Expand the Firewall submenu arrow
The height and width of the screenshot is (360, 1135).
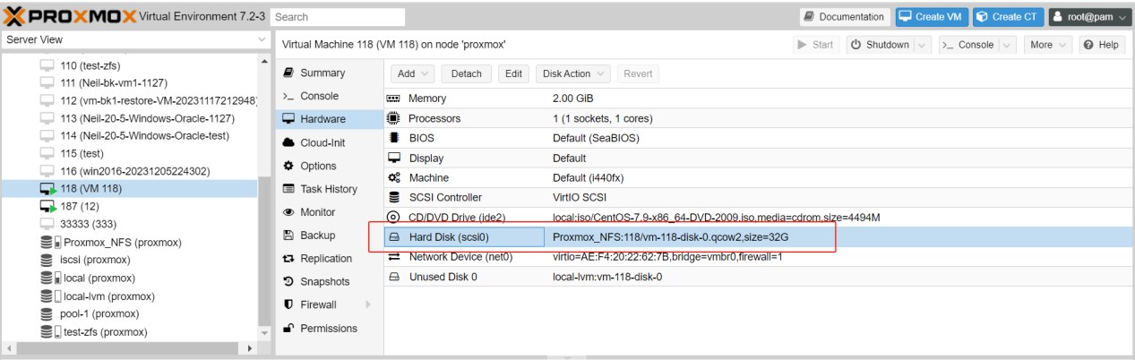tap(367, 305)
